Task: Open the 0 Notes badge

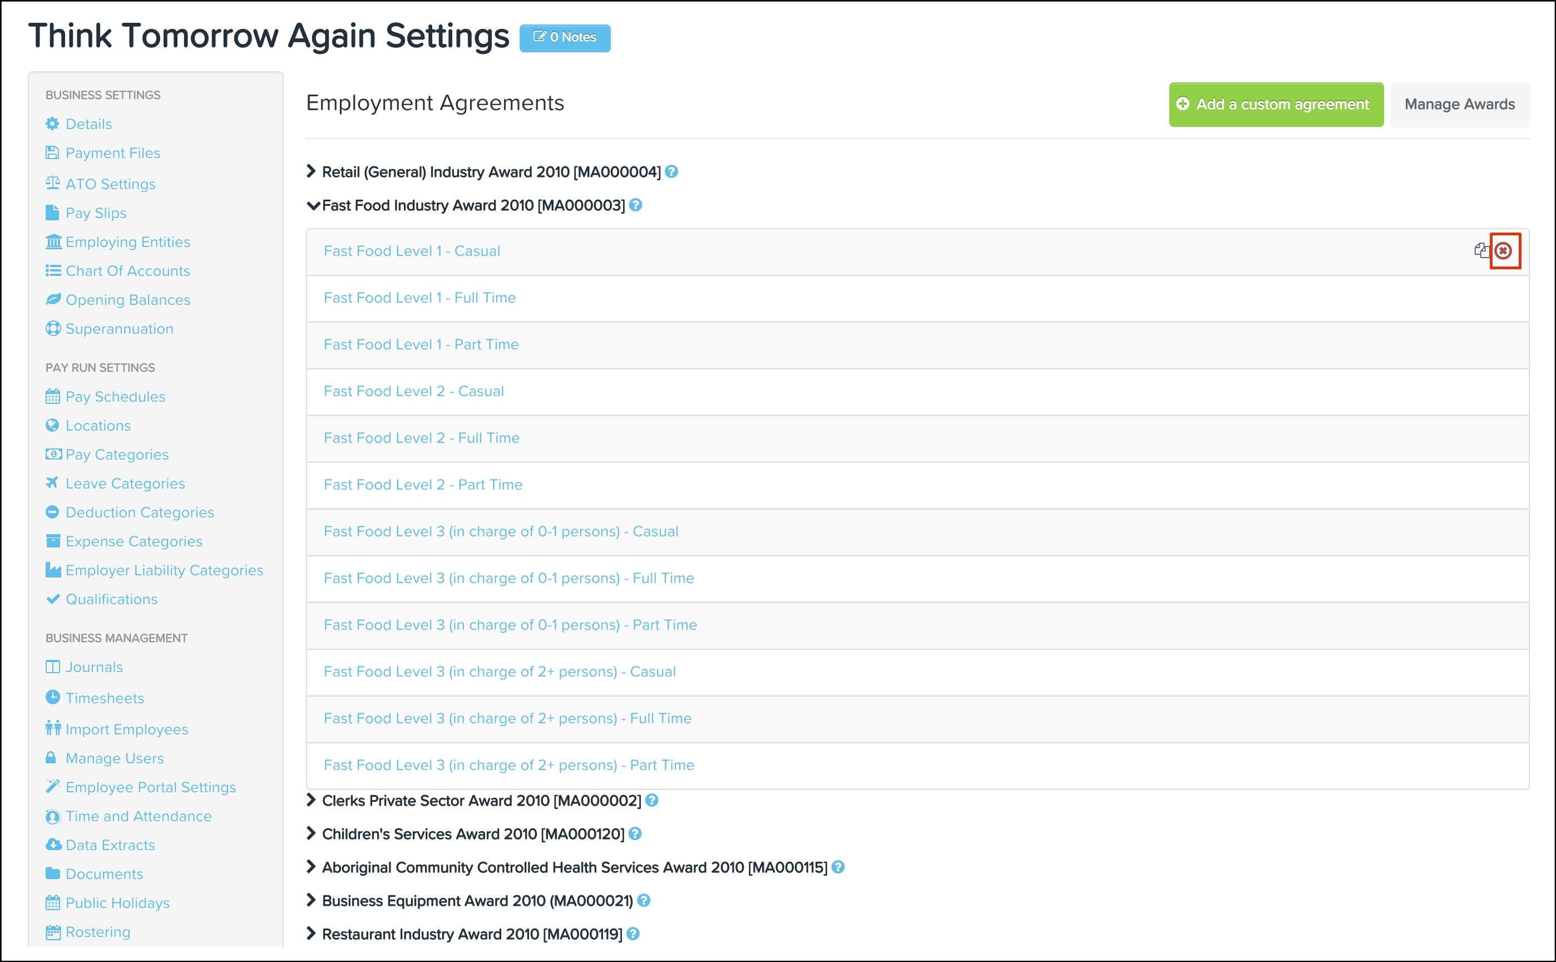Action: pyautogui.click(x=565, y=37)
